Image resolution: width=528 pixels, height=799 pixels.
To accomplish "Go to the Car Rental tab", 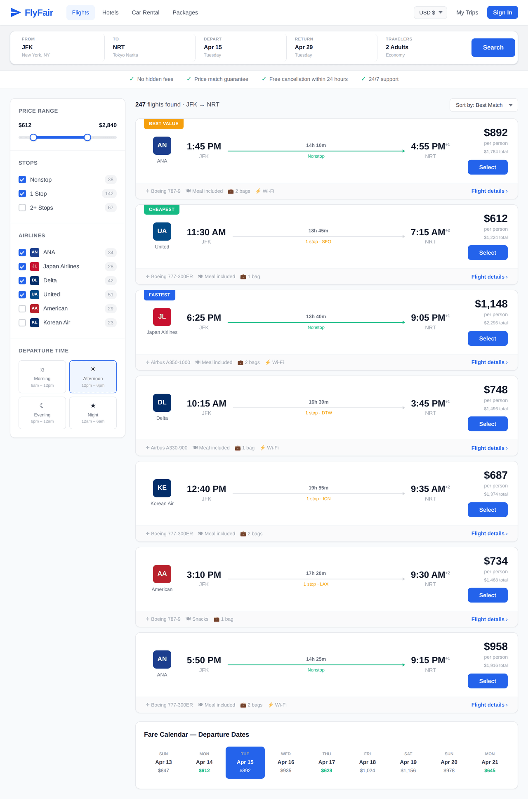I will (146, 12).
